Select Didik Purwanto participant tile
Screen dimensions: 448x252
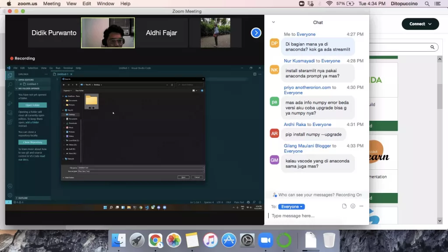[54, 33]
